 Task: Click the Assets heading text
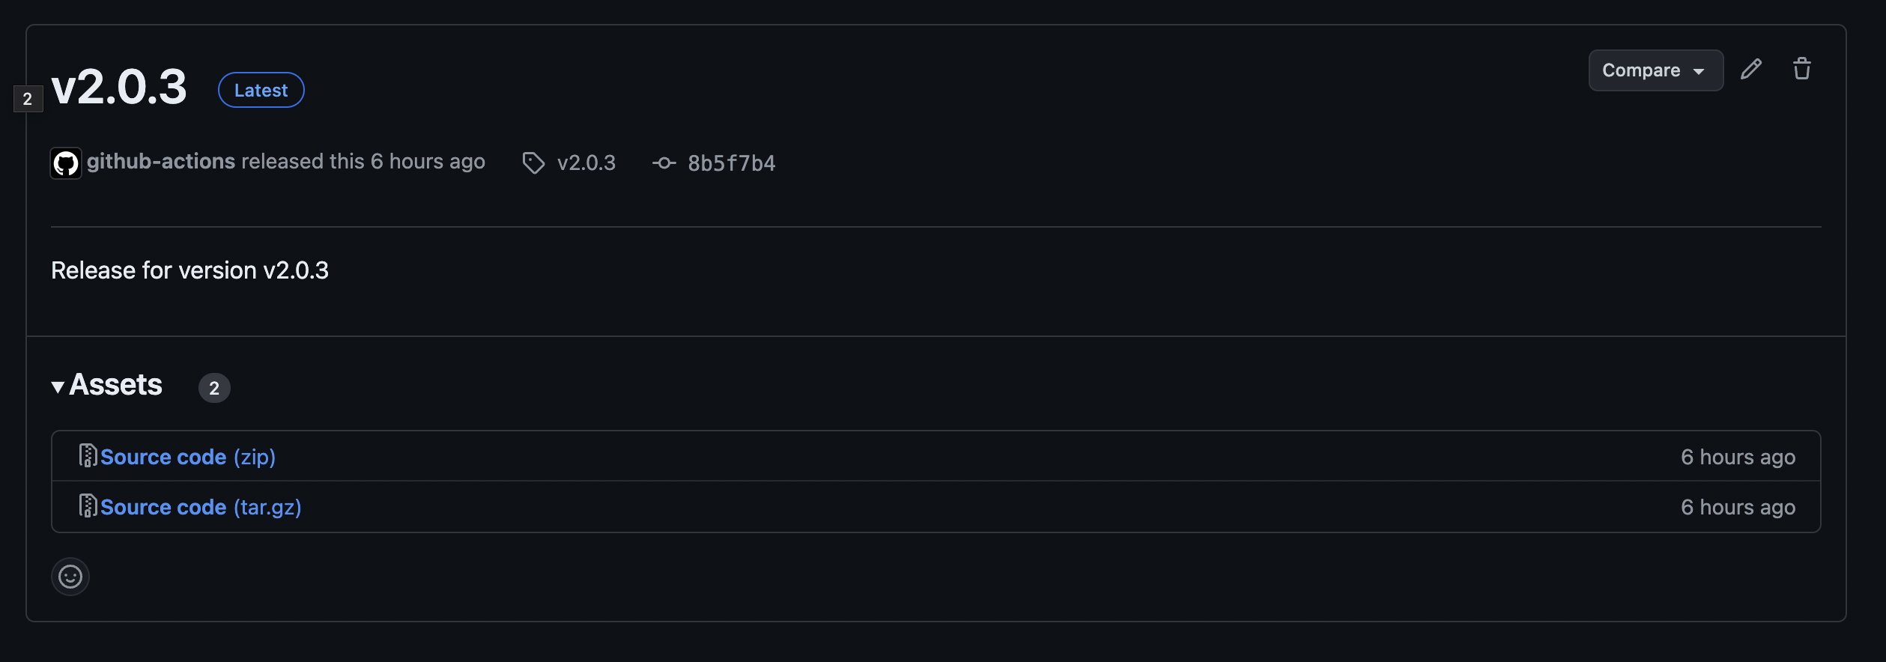coord(115,385)
